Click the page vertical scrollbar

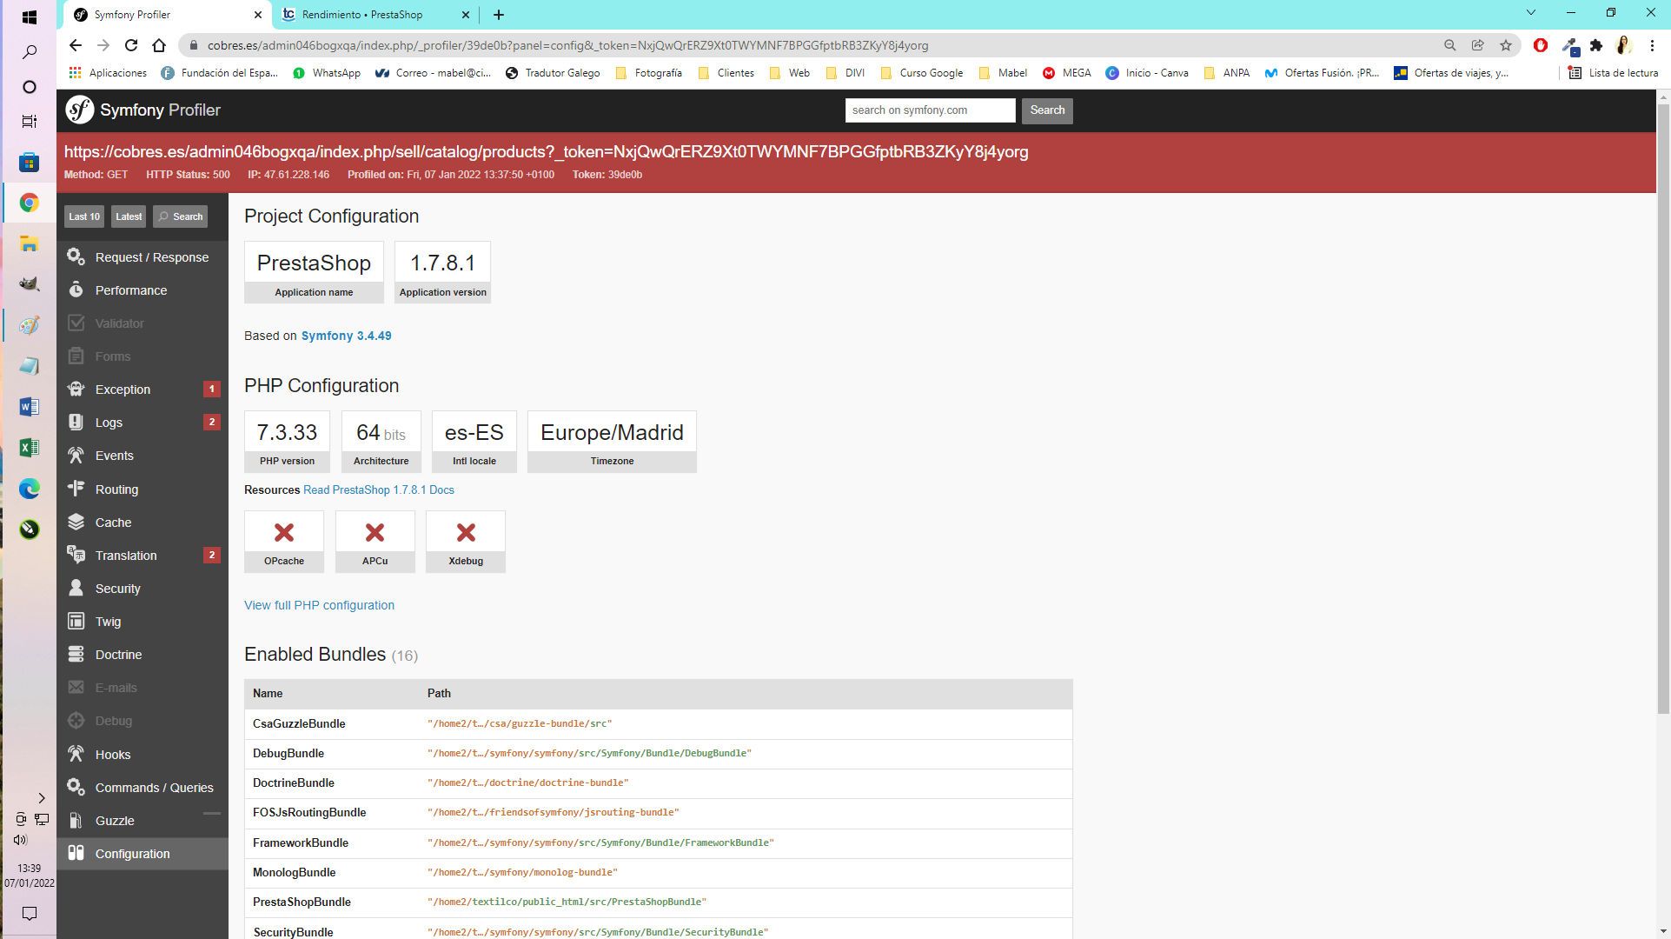click(1663, 409)
